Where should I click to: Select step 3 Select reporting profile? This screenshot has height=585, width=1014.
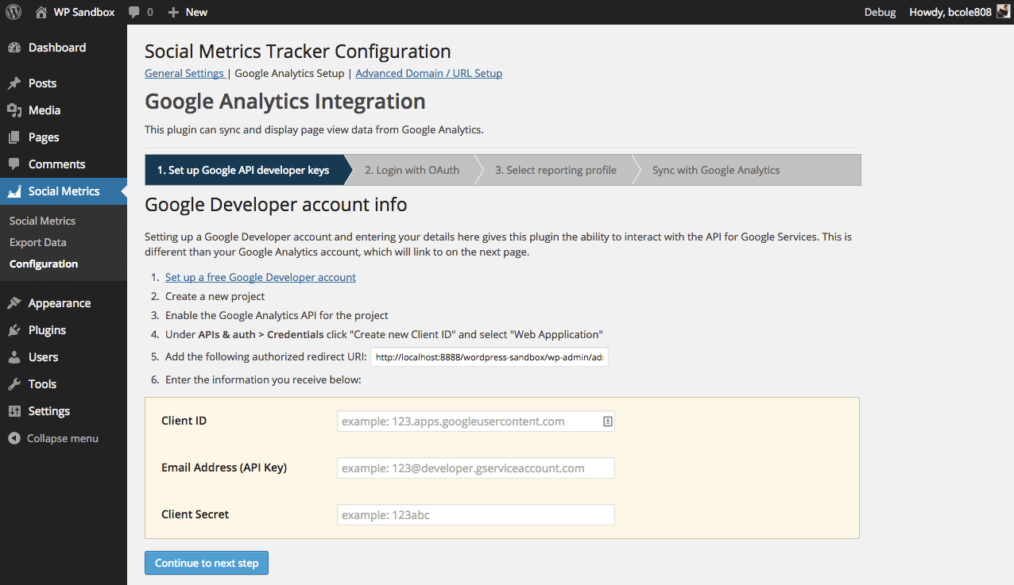(555, 170)
